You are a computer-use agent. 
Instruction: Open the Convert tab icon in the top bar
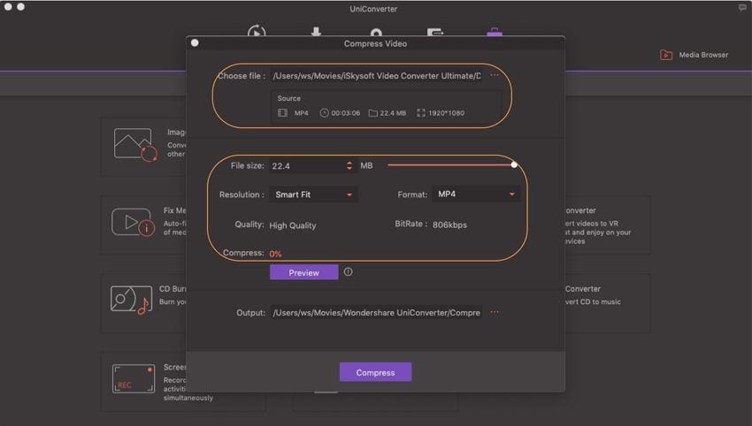point(257,32)
